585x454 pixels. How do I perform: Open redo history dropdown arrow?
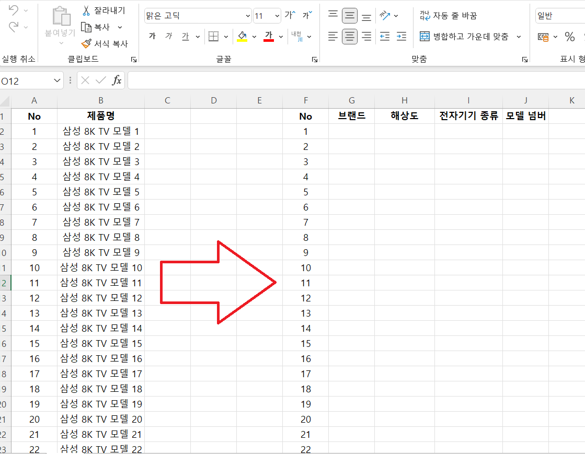coord(26,27)
